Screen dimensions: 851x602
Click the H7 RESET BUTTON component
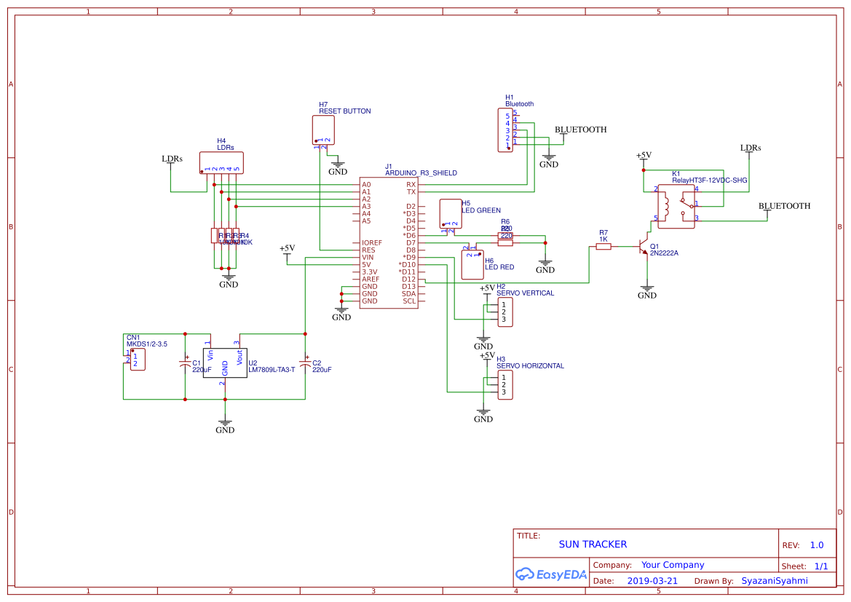click(x=322, y=131)
